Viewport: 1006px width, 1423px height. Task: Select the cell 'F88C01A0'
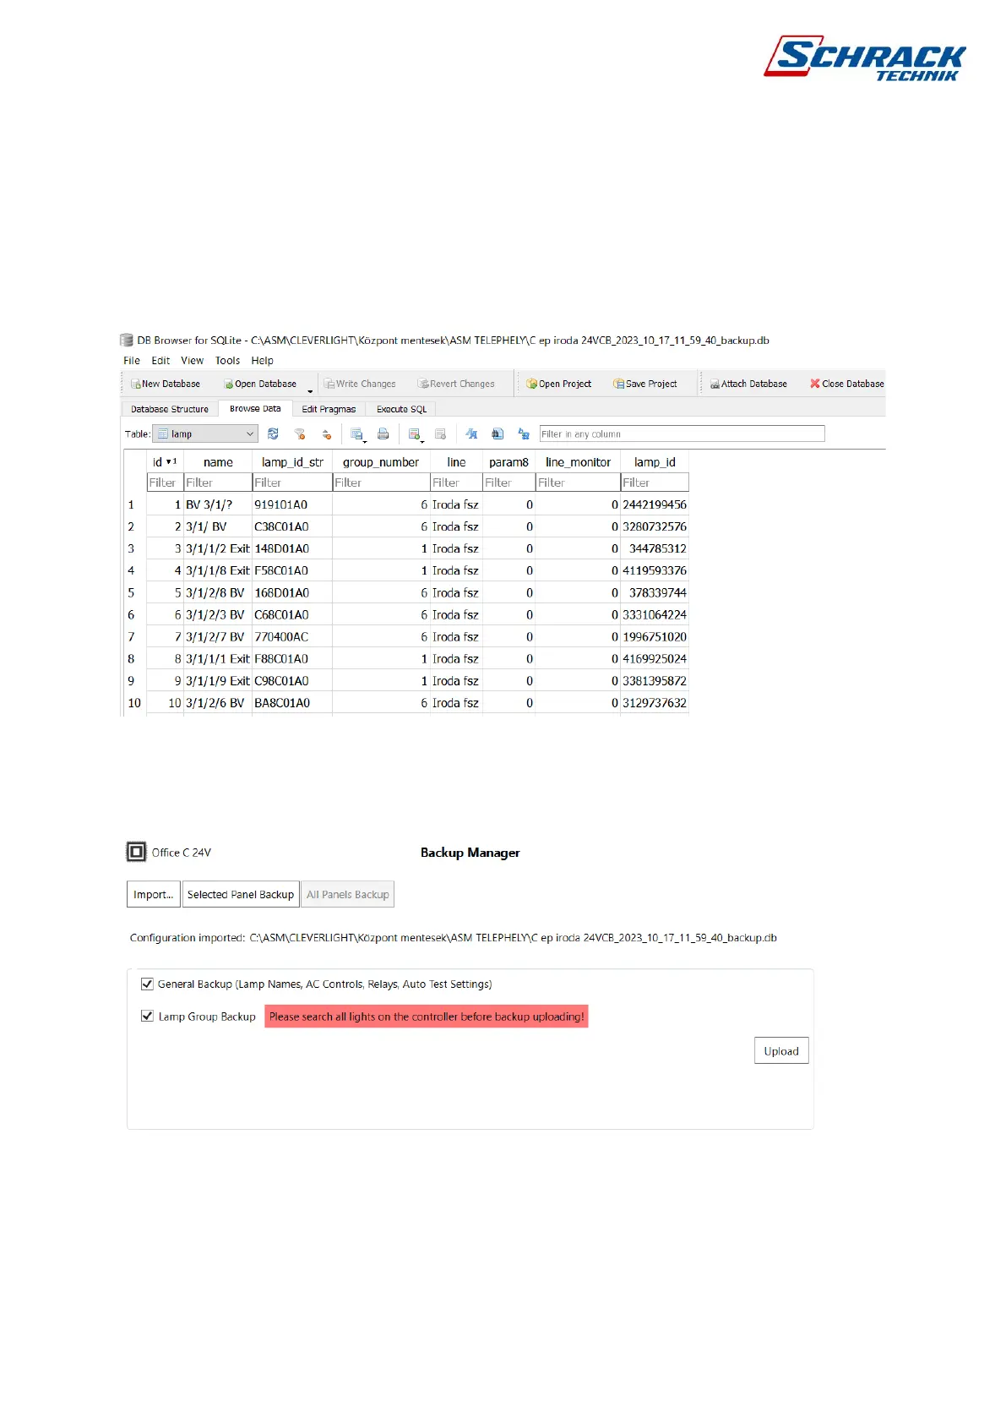pos(292,658)
